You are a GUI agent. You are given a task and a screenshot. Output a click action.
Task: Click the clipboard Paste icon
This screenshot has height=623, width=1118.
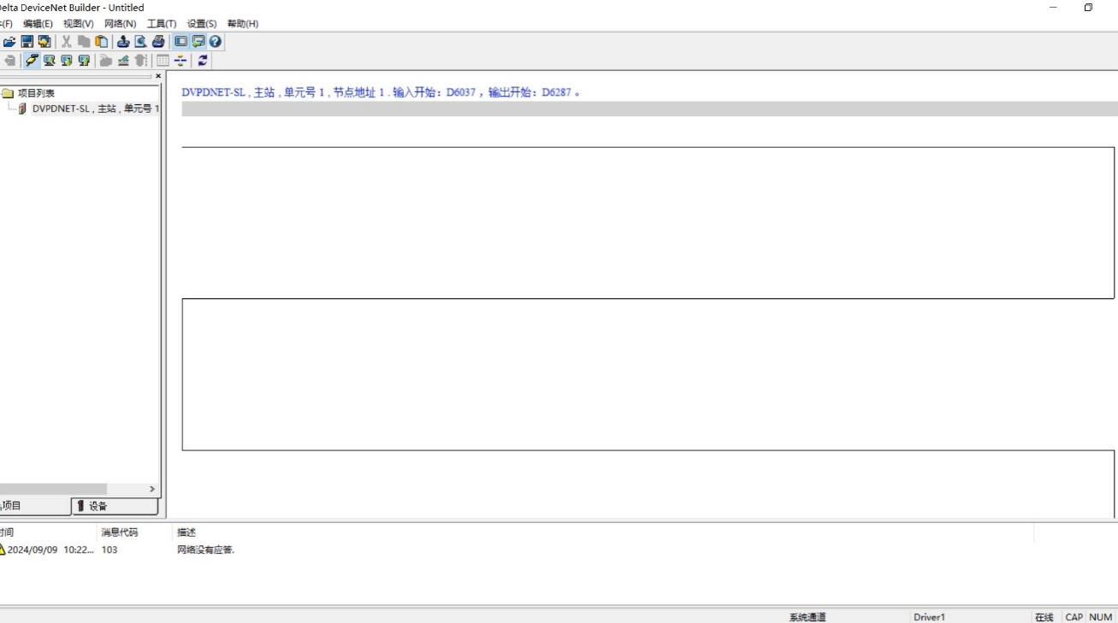pos(101,41)
